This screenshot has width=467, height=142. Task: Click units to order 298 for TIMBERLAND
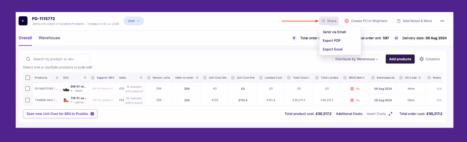(187, 100)
